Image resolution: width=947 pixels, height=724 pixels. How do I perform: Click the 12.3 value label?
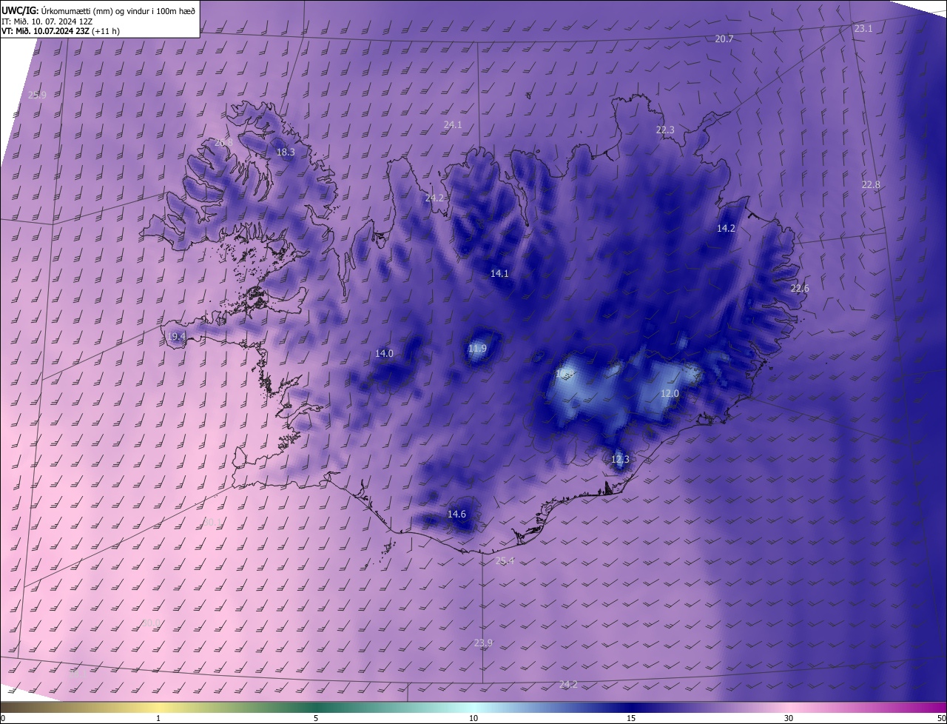click(x=620, y=459)
